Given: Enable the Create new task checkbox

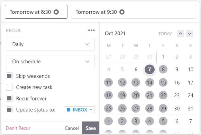Looking at the screenshot, I should (9, 87).
